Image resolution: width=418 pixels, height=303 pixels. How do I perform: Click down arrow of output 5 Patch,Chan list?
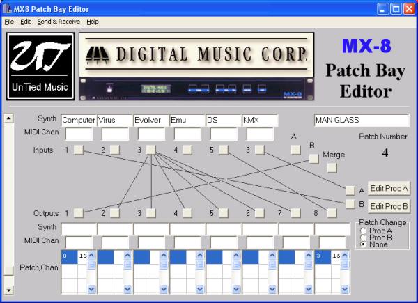pos(236,288)
